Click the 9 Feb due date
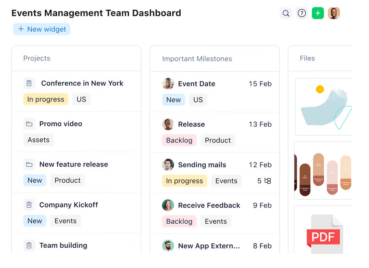 262,205
